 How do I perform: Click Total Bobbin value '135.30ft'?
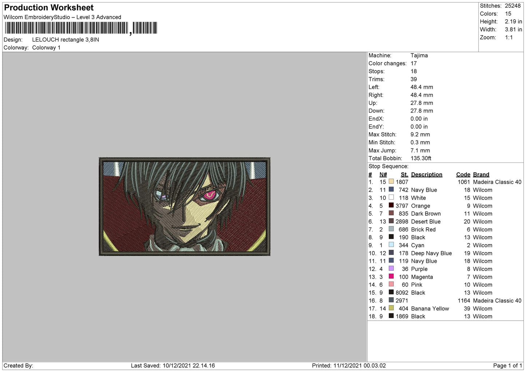(x=421, y=158)
